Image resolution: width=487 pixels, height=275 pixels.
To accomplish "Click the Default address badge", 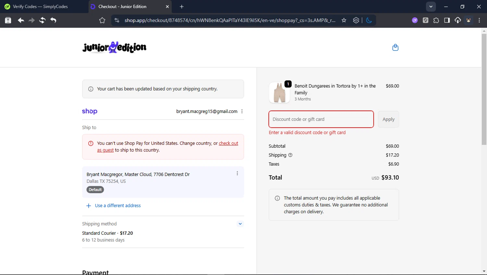I will [95, 190].
